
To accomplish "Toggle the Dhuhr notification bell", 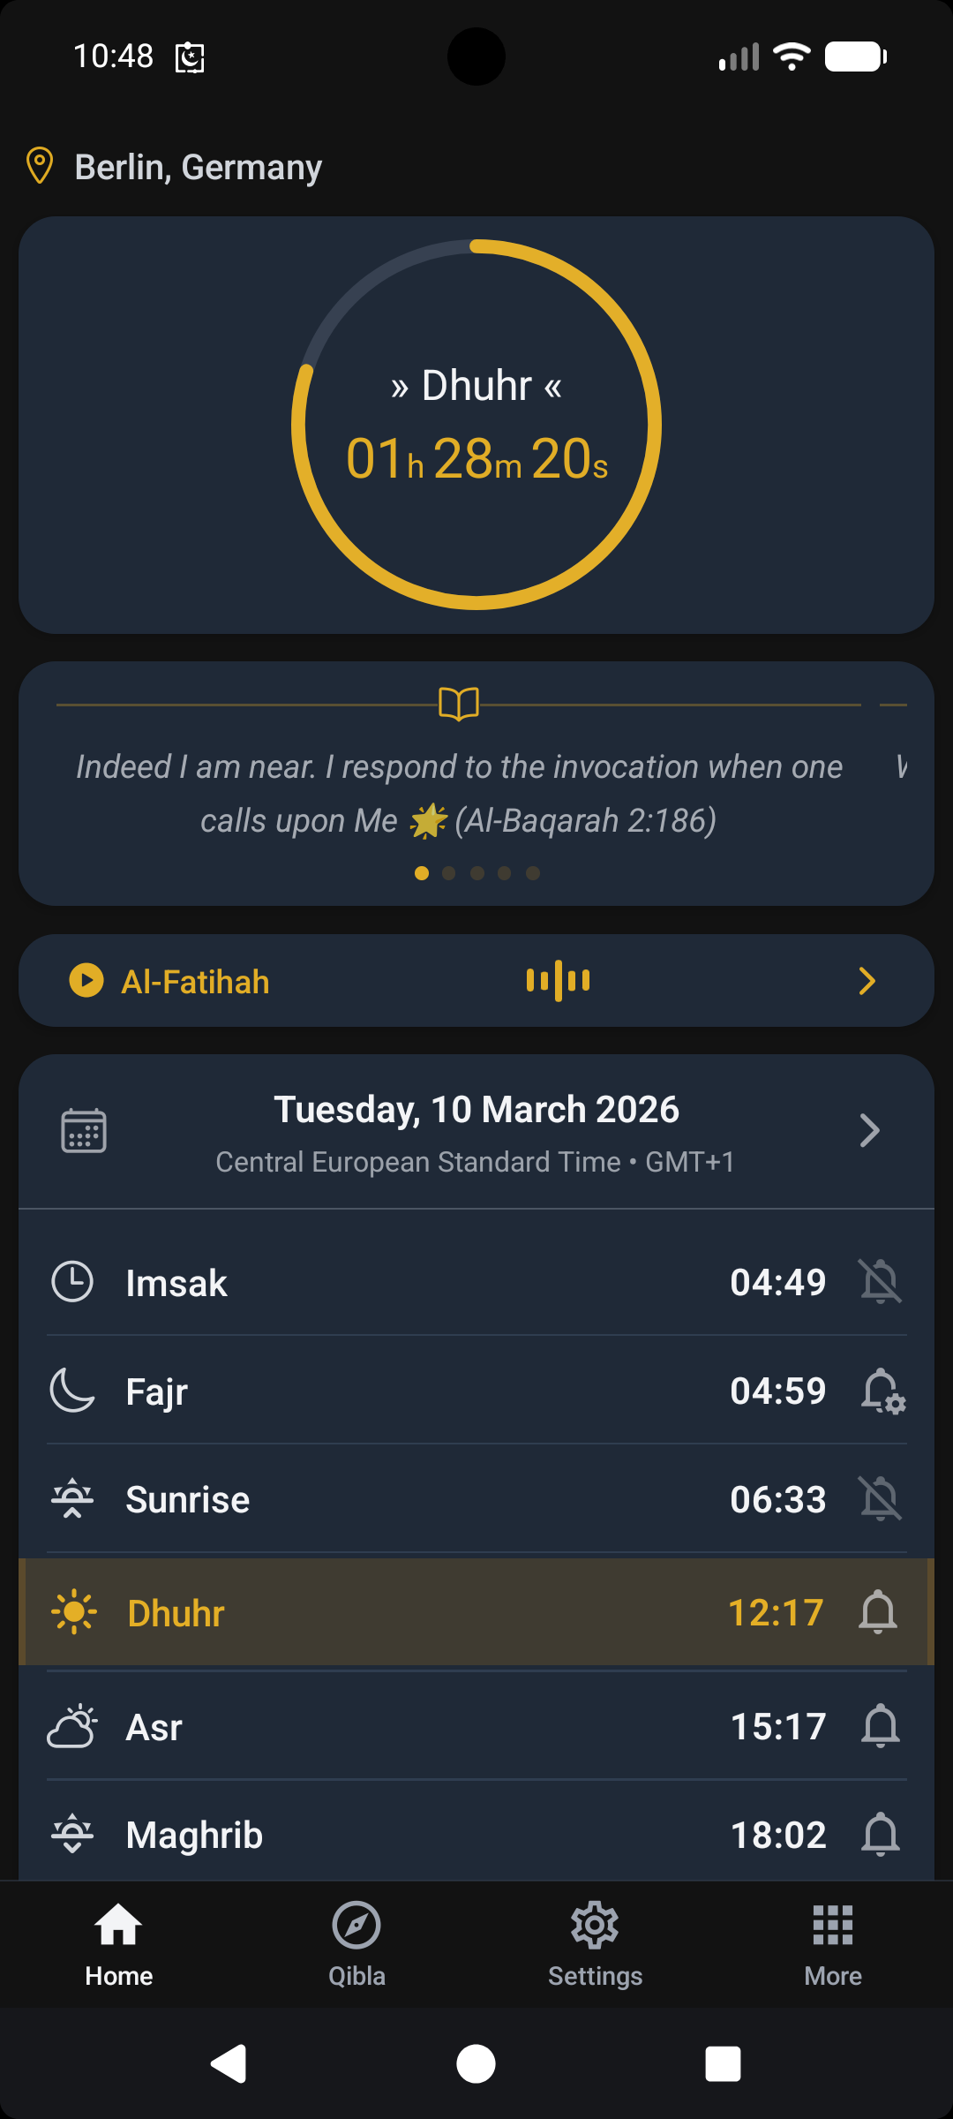I will coord(878,1612).
